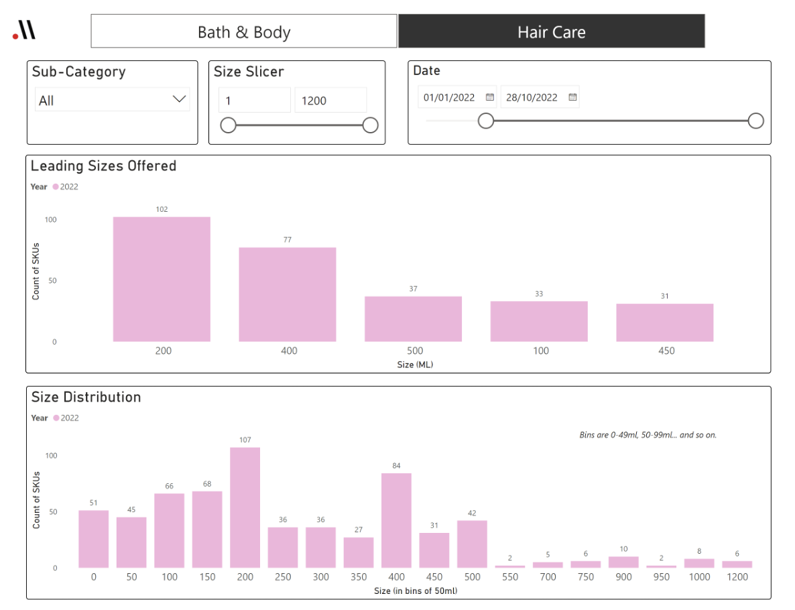The image size is (795, 610).
Task: Click the Date range start slider handle
Action: pyautogui.click(x=486, y=121)
